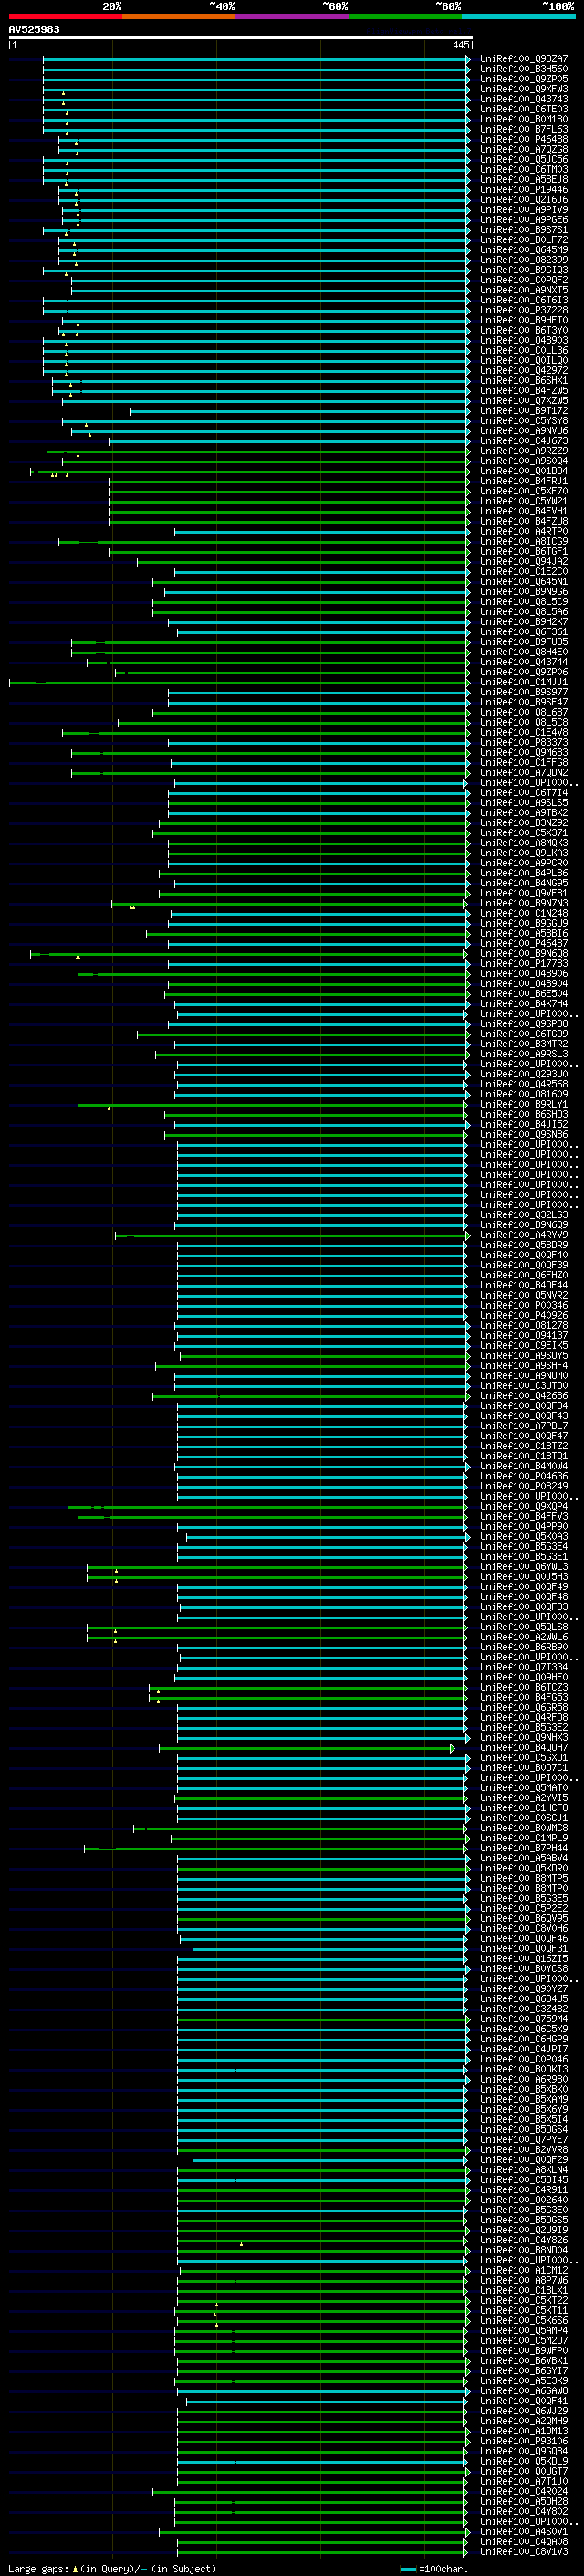
Task: Select the hit label UniRef100_Q5KDL9
Action: (x=524, y=2461)
